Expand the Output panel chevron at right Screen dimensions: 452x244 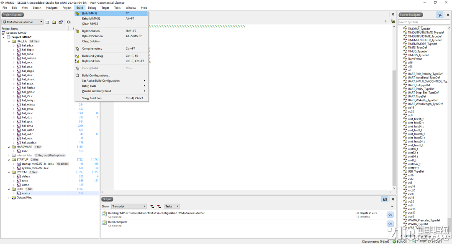pos(392,206)
